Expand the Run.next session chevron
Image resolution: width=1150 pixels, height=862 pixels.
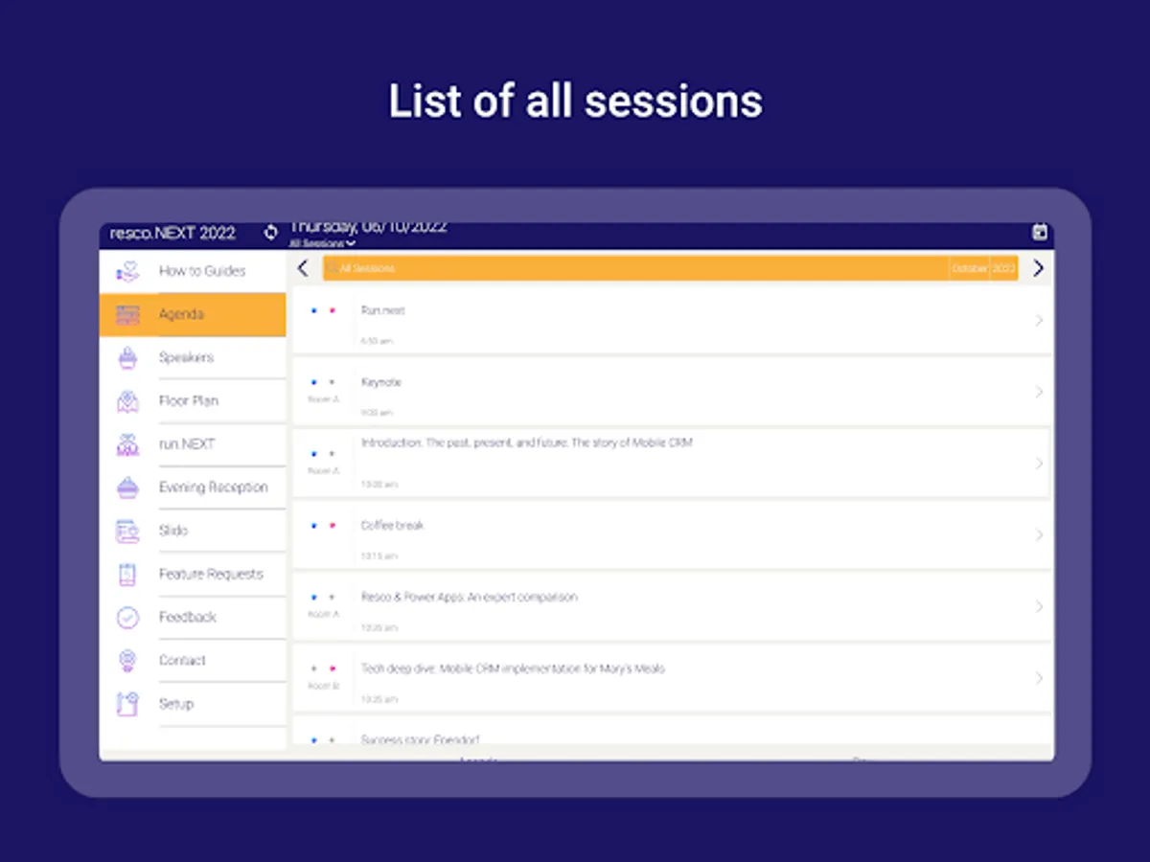(x=1039, y=320)
